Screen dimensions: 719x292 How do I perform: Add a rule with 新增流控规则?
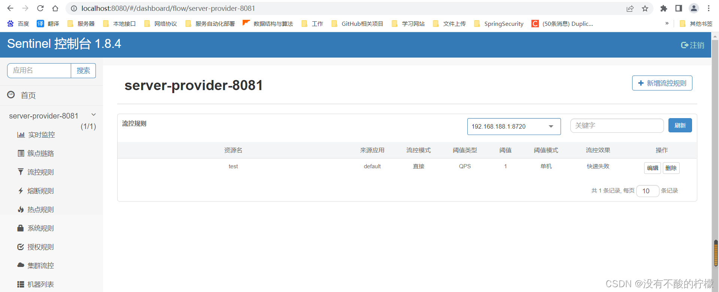pyautogui.click(x=662, y=83)
